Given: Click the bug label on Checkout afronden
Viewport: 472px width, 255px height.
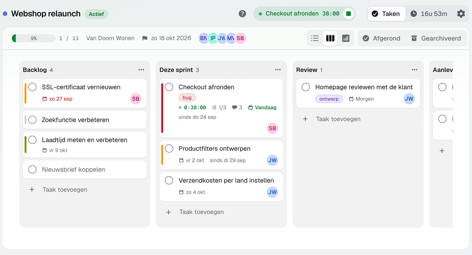Looking at the screenshot, I should point(187,97).
